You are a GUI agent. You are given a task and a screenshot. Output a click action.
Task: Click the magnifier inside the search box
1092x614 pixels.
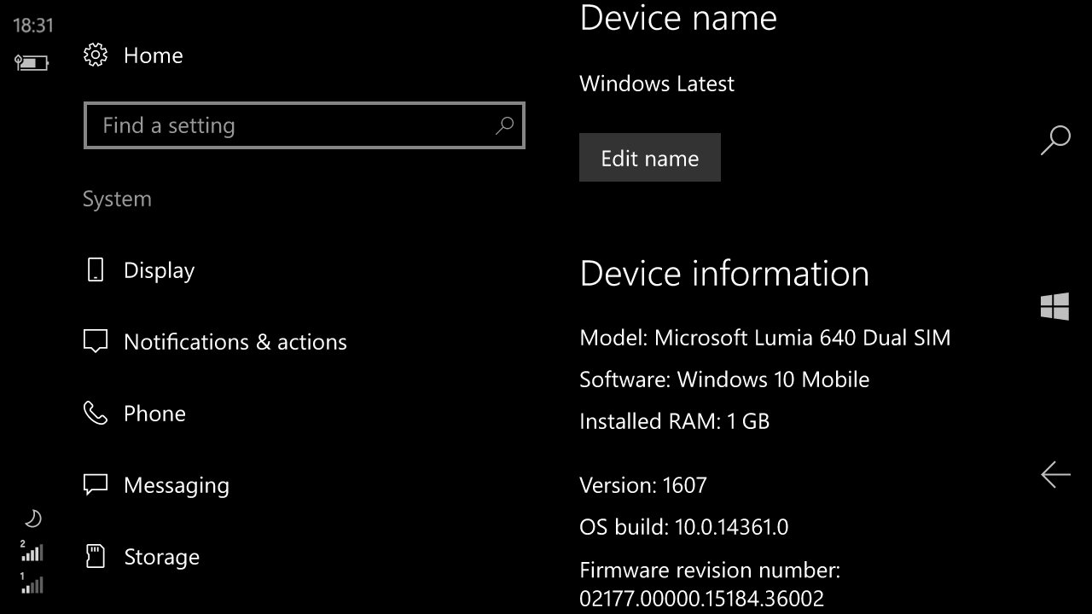click(x=504, y=125)
